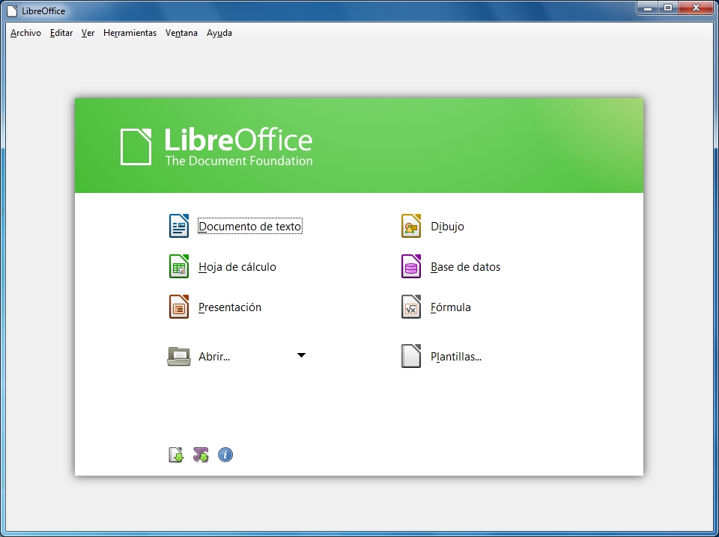This screenshot has height=537, width=719.
Task: Click the open folder icon
Action: [179, 356]
